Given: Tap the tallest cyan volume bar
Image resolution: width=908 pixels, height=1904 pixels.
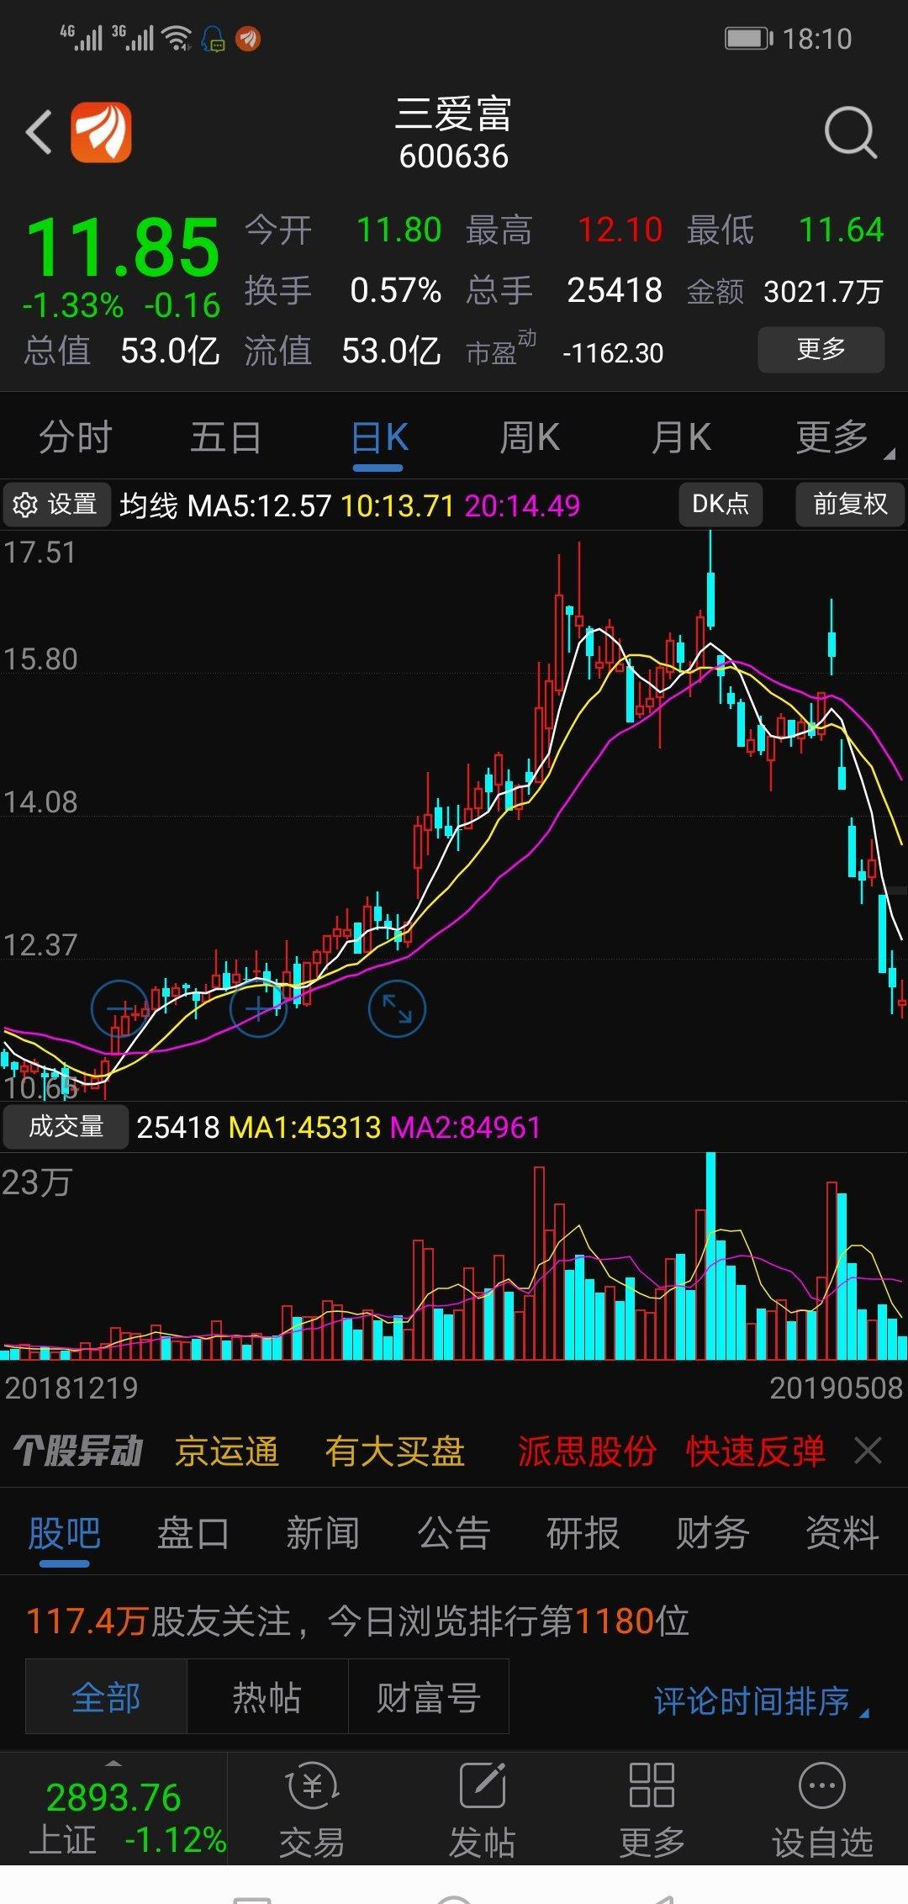Looking at the screenshot, I should tap(711, 1256).
